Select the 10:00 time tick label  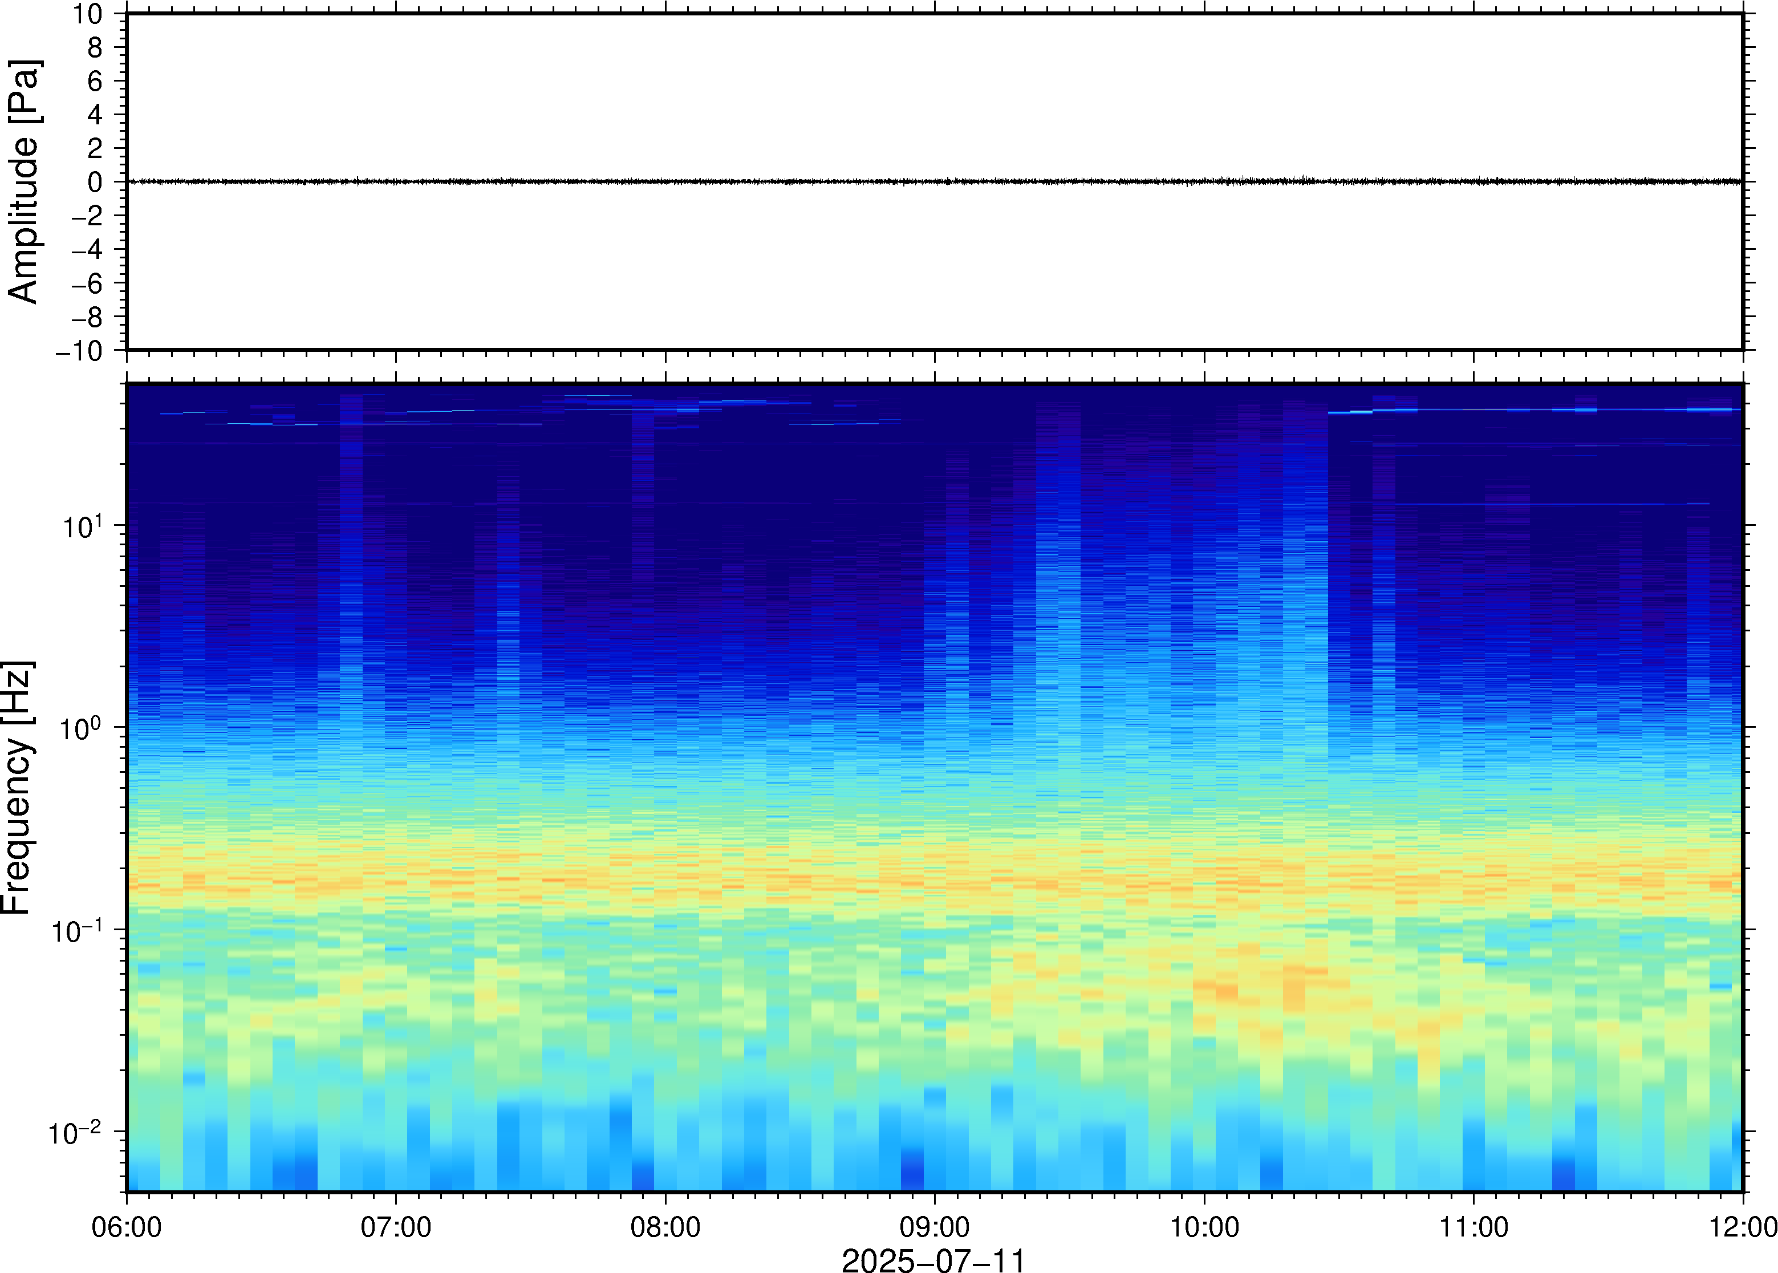coord(1204,1227)
